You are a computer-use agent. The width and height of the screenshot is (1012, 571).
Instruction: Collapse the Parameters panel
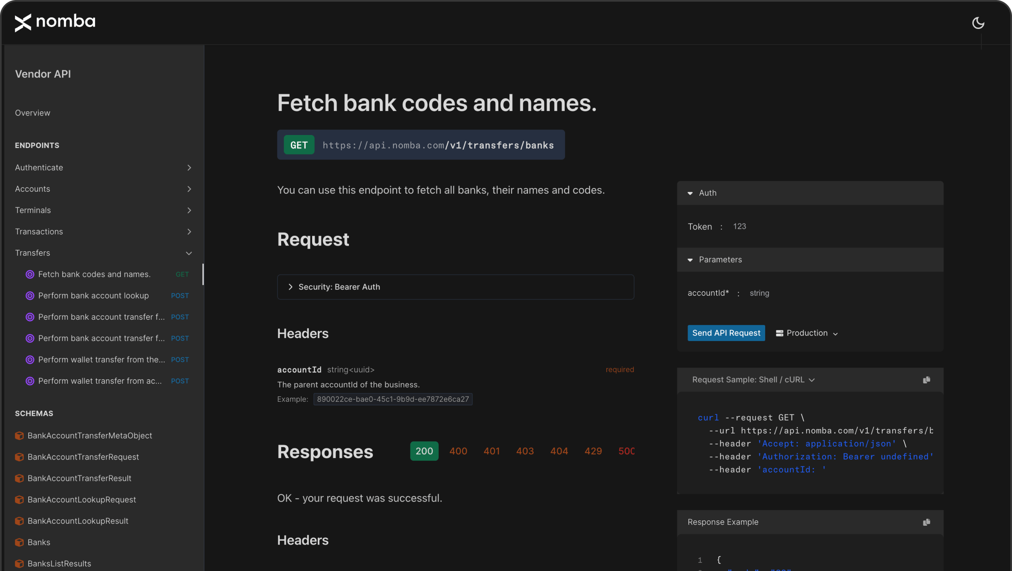coord(810,260)
